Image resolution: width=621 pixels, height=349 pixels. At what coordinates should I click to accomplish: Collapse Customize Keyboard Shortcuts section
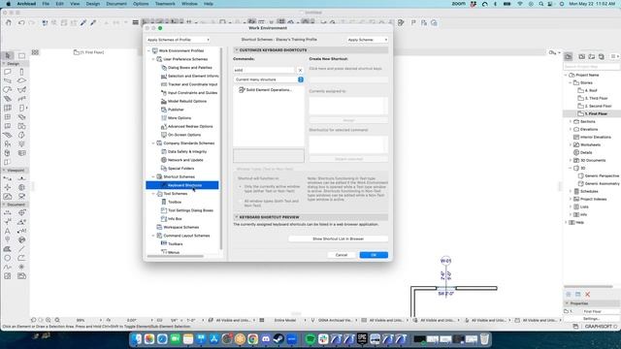pyautogui.click(x=237, y=50)
